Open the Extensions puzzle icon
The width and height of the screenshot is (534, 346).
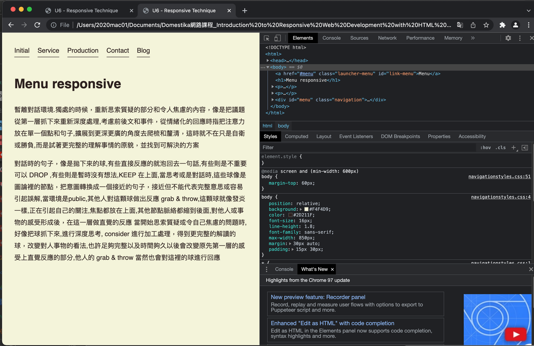502,25
